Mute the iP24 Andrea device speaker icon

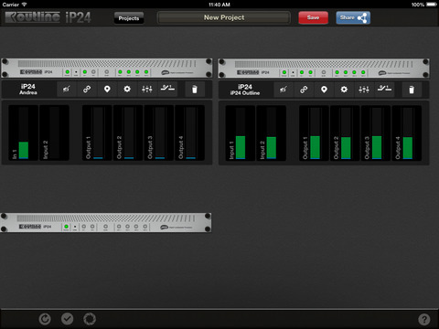[x=67, y=90]
